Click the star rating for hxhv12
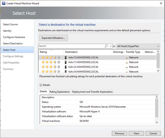This screenshot has width=165, height=138. [x=51, y=67]
